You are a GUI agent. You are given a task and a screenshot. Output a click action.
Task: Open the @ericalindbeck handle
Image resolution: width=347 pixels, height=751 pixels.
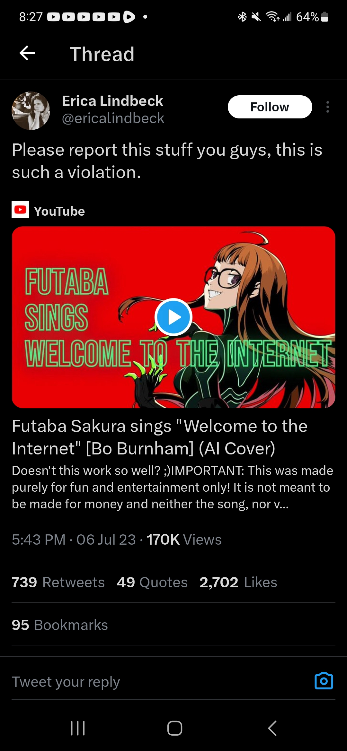[x=113, y=118]
